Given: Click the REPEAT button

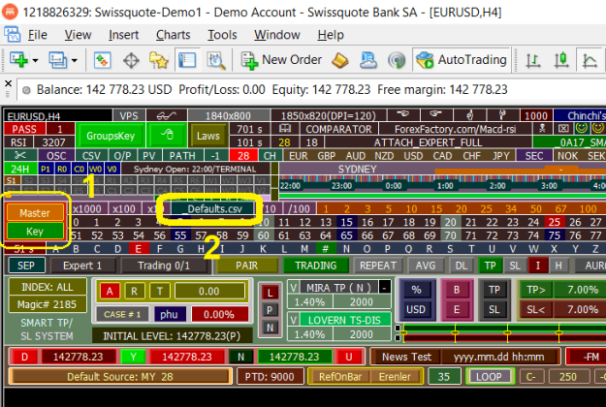Looking at the screenshot, I should (x=378, y=266).
